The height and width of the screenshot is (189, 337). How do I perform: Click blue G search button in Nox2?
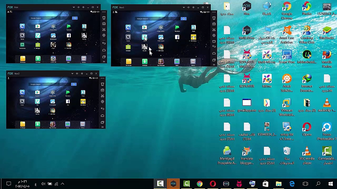[x=74, y=84]
